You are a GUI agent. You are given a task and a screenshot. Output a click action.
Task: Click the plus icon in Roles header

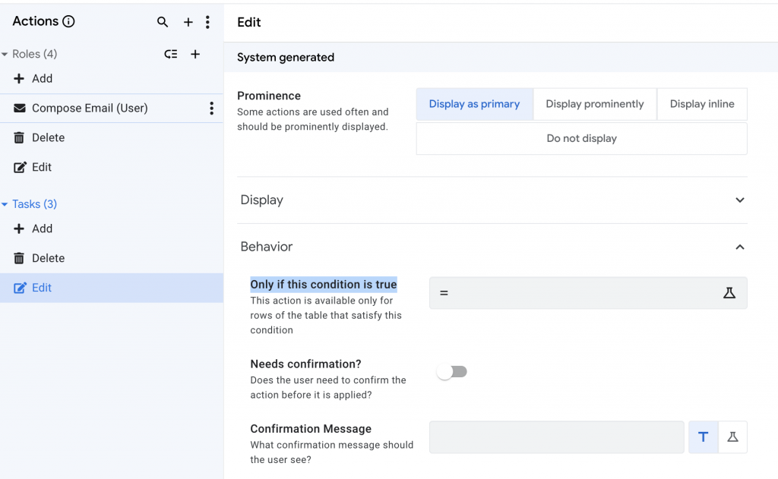point(195,54)
